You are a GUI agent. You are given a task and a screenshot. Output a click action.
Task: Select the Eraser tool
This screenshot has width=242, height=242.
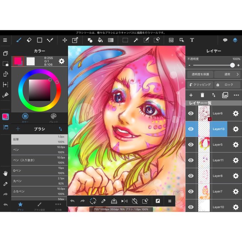29,40
